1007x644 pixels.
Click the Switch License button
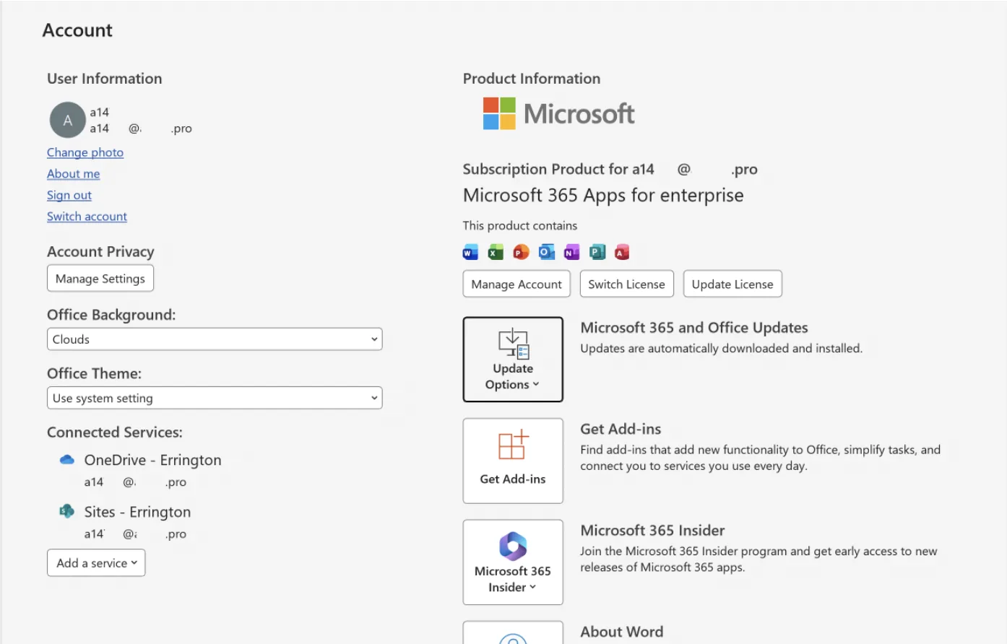click(x=626, y=284)
